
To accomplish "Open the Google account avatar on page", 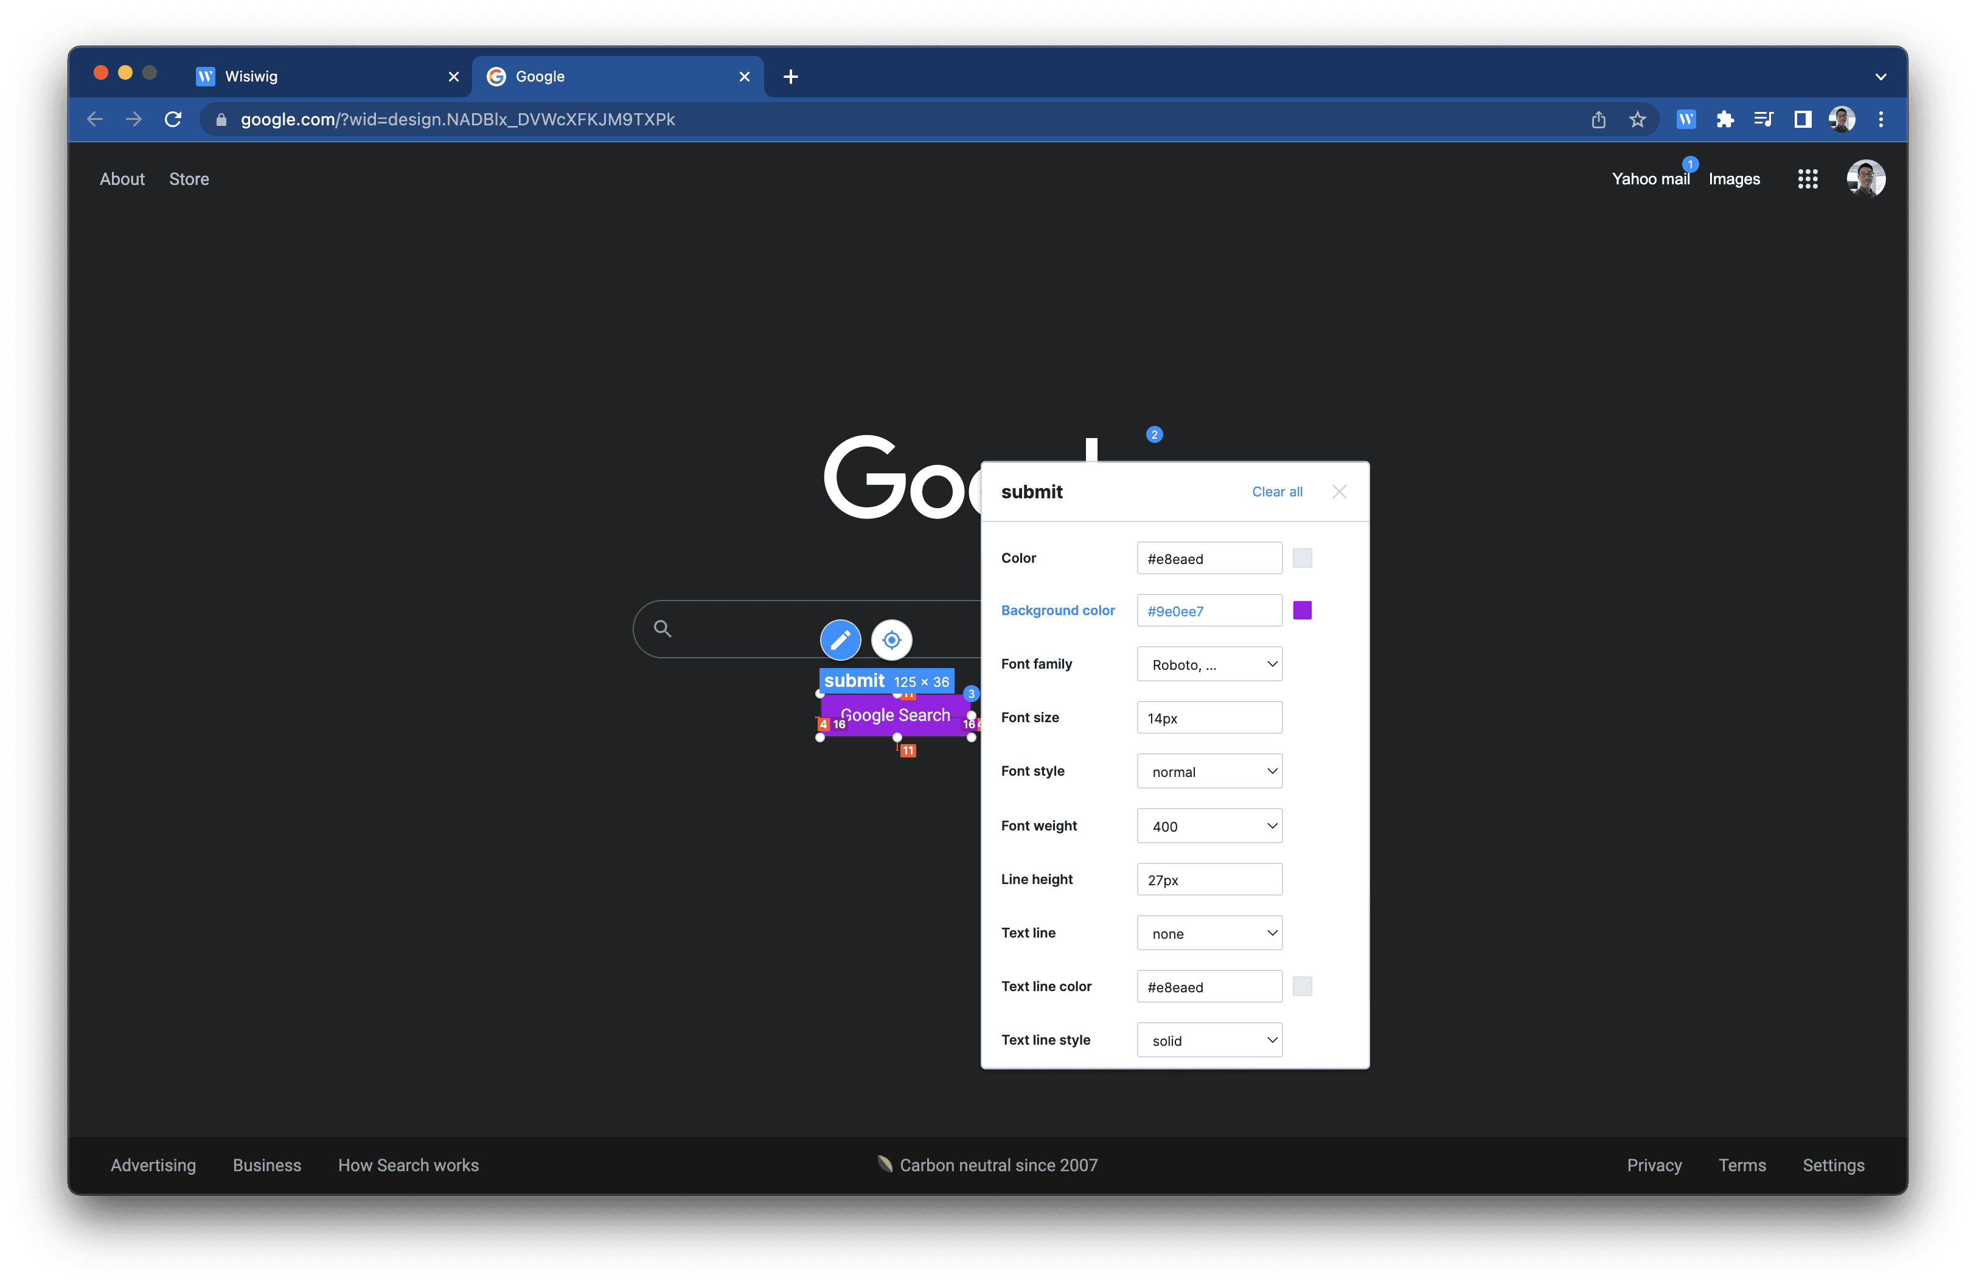I will [x=1865, y=179].
